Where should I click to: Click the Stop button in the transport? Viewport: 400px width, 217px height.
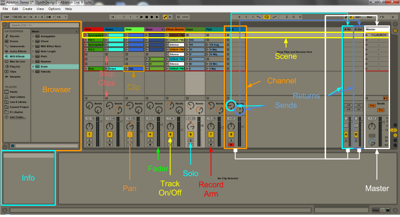pos(147,17)
